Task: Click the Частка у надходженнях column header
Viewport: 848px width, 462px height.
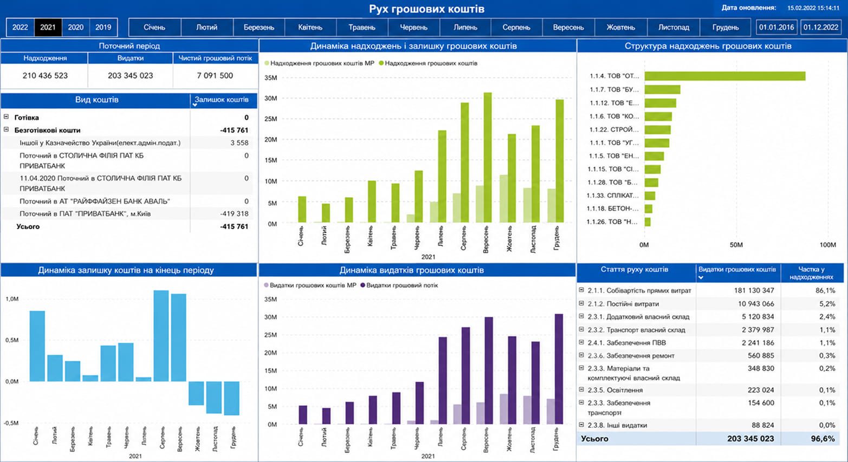Action: click(811, 272)
